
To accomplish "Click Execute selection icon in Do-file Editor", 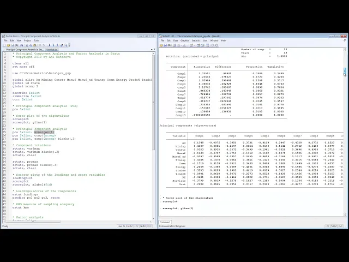I will (62, 45).
